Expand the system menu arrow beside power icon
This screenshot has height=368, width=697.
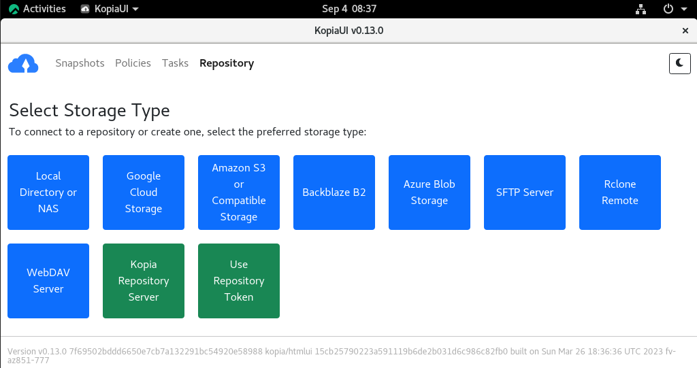684,9
